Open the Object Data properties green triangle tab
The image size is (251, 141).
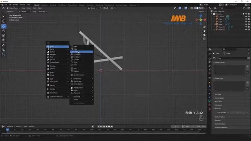[209, 101]
